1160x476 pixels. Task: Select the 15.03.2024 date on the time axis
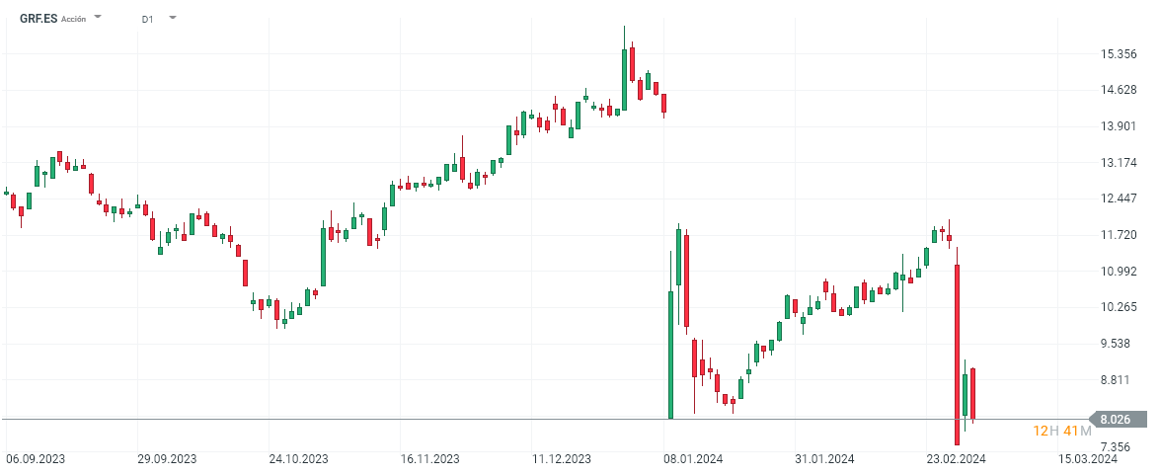click(x=1088, y=458)
